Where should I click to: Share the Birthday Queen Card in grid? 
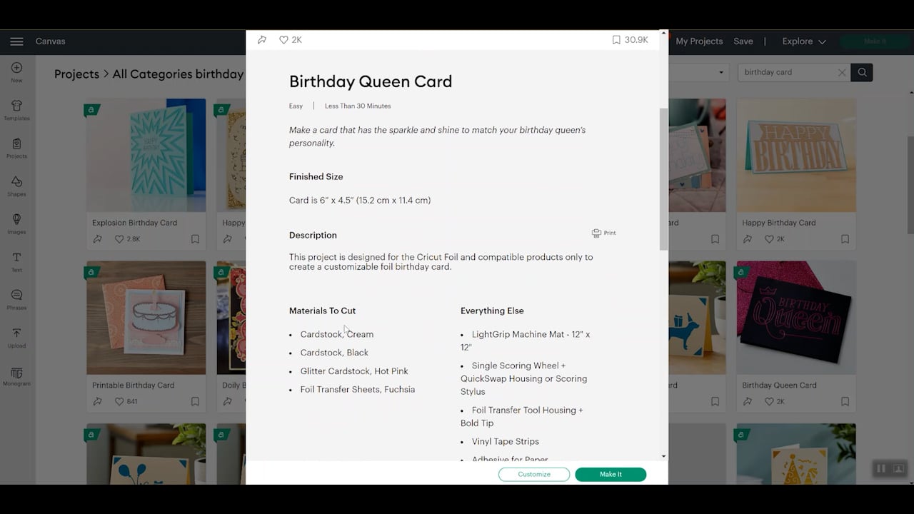click(748, 402)
